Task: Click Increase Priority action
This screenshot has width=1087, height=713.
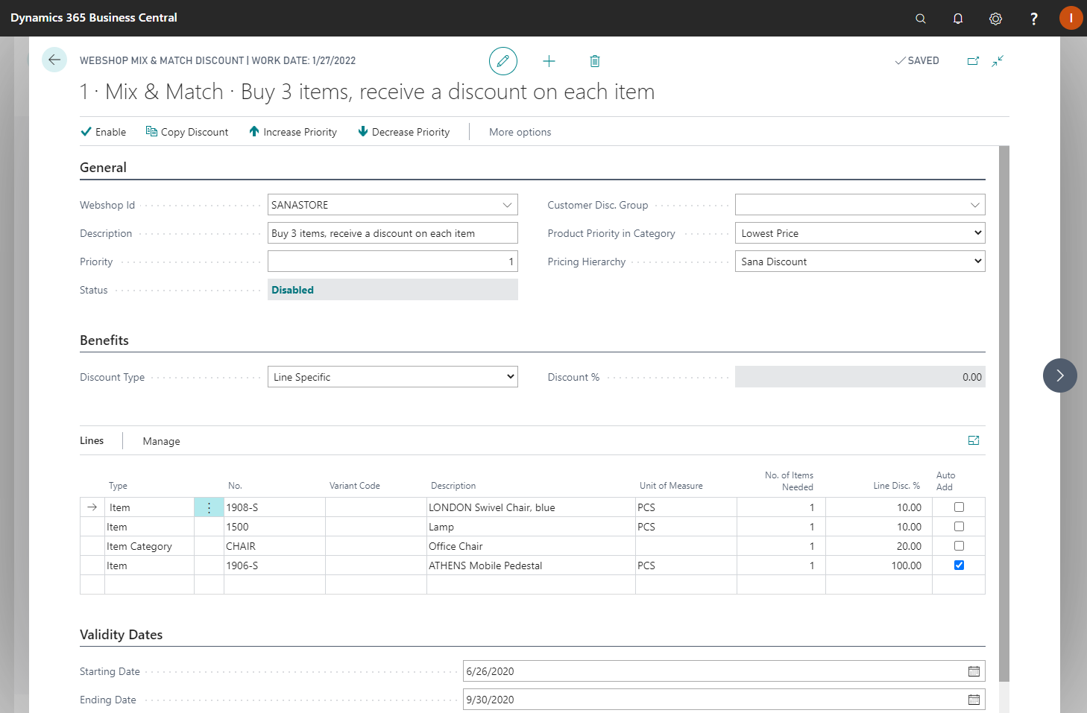Action: pyautogui.click(x=293, y=132)
